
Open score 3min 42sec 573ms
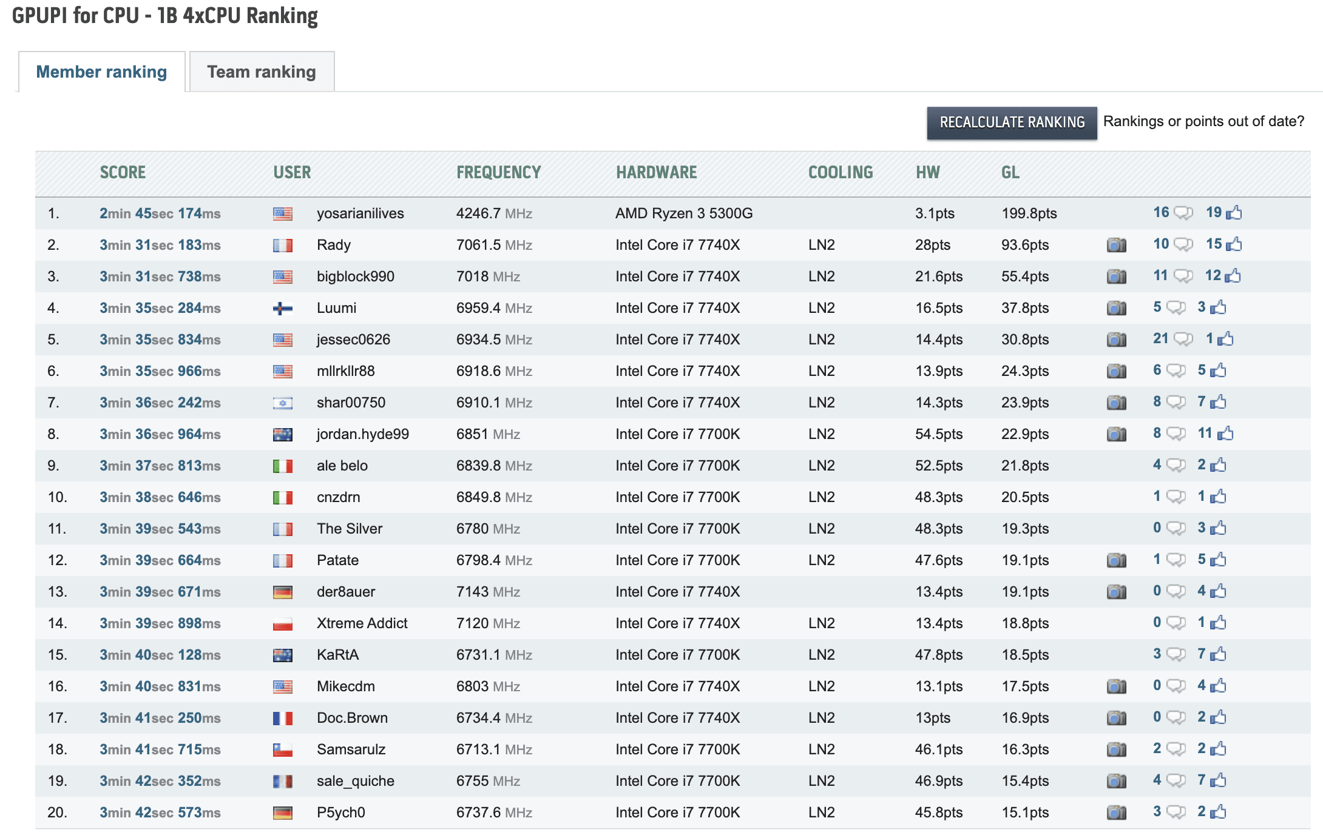click(x=160, y=813)
